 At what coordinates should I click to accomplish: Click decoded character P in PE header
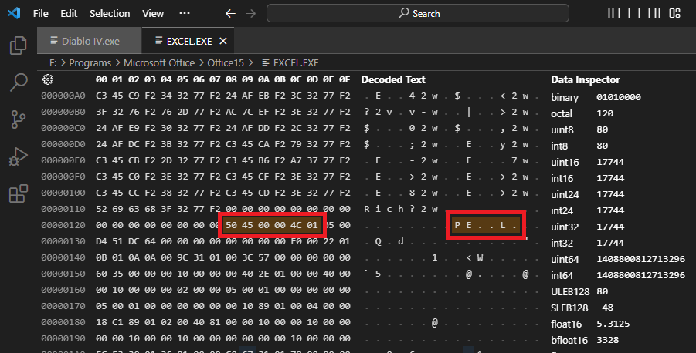tap(457, 225)
